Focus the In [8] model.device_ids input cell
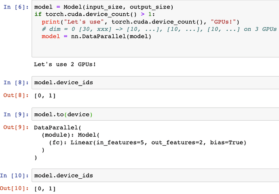 tap(154, 82)
